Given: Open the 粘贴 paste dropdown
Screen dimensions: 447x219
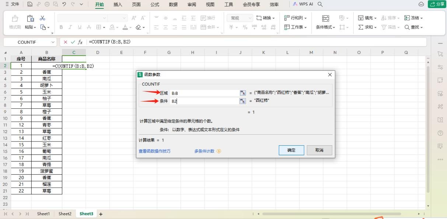Looking at the screenshot, I should click(31, 27).
